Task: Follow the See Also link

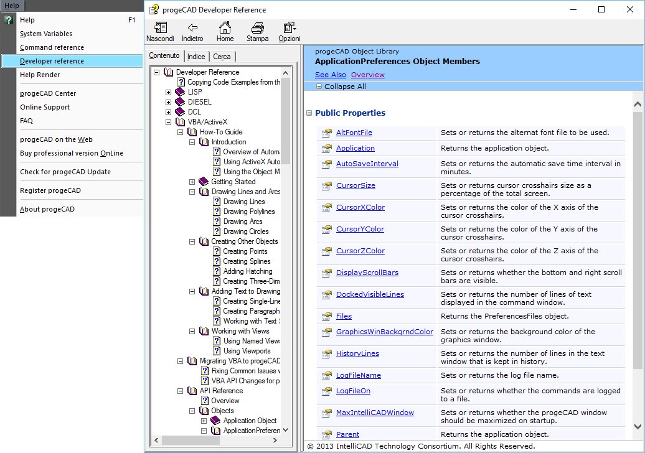Action: pyautogui.click(x=330, y=75)
